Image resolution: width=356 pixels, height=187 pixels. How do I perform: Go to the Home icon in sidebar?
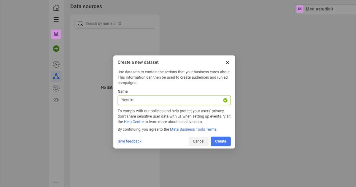tap(56, 8)
